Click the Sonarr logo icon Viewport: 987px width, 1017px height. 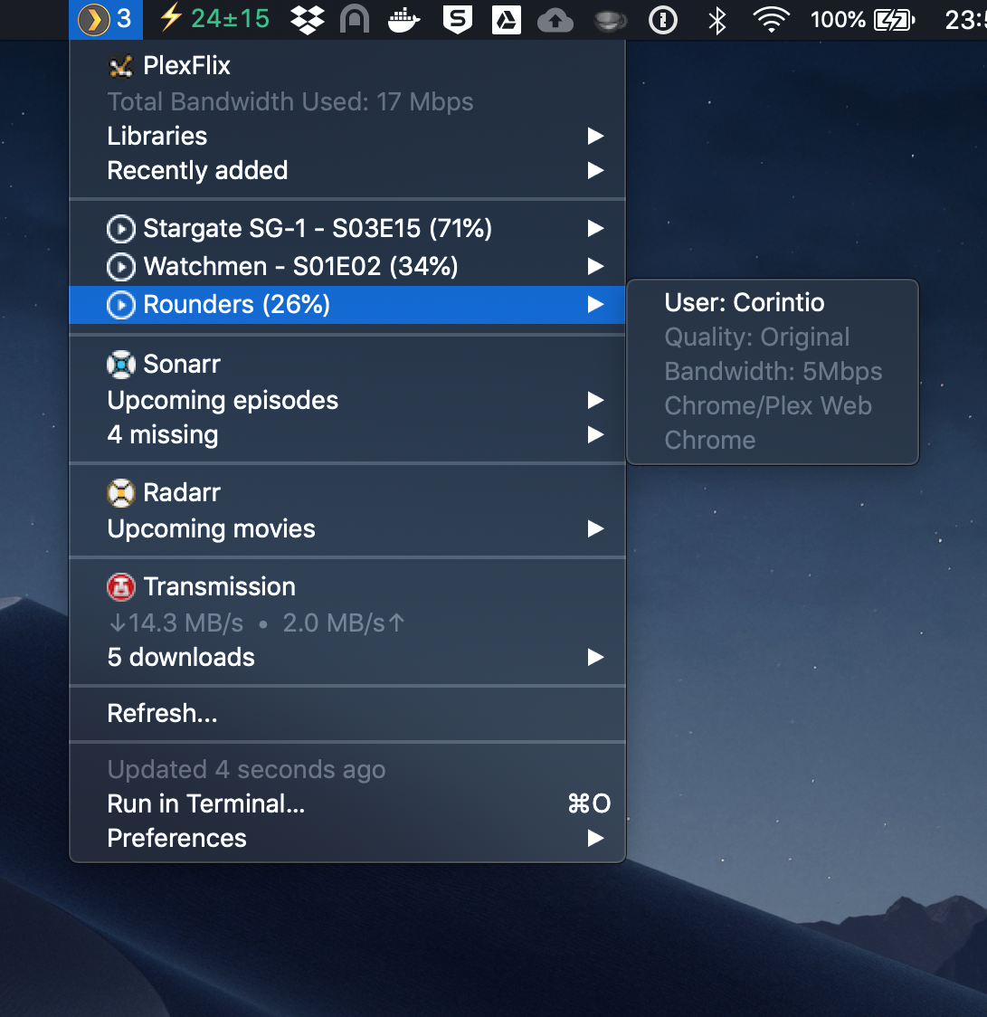[121, 365]
